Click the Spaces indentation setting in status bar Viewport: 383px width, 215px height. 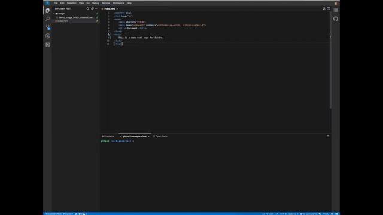coord(293,214)
